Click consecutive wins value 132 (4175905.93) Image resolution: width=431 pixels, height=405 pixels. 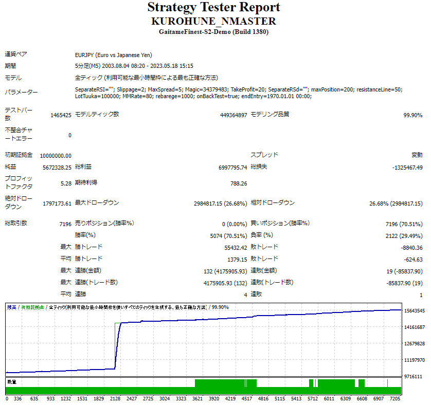click(x=225, y=271)
